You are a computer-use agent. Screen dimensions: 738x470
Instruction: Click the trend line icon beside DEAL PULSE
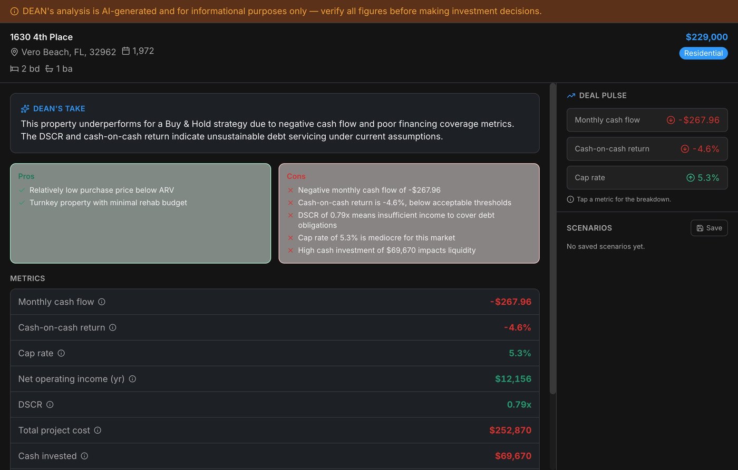point(571,96)
